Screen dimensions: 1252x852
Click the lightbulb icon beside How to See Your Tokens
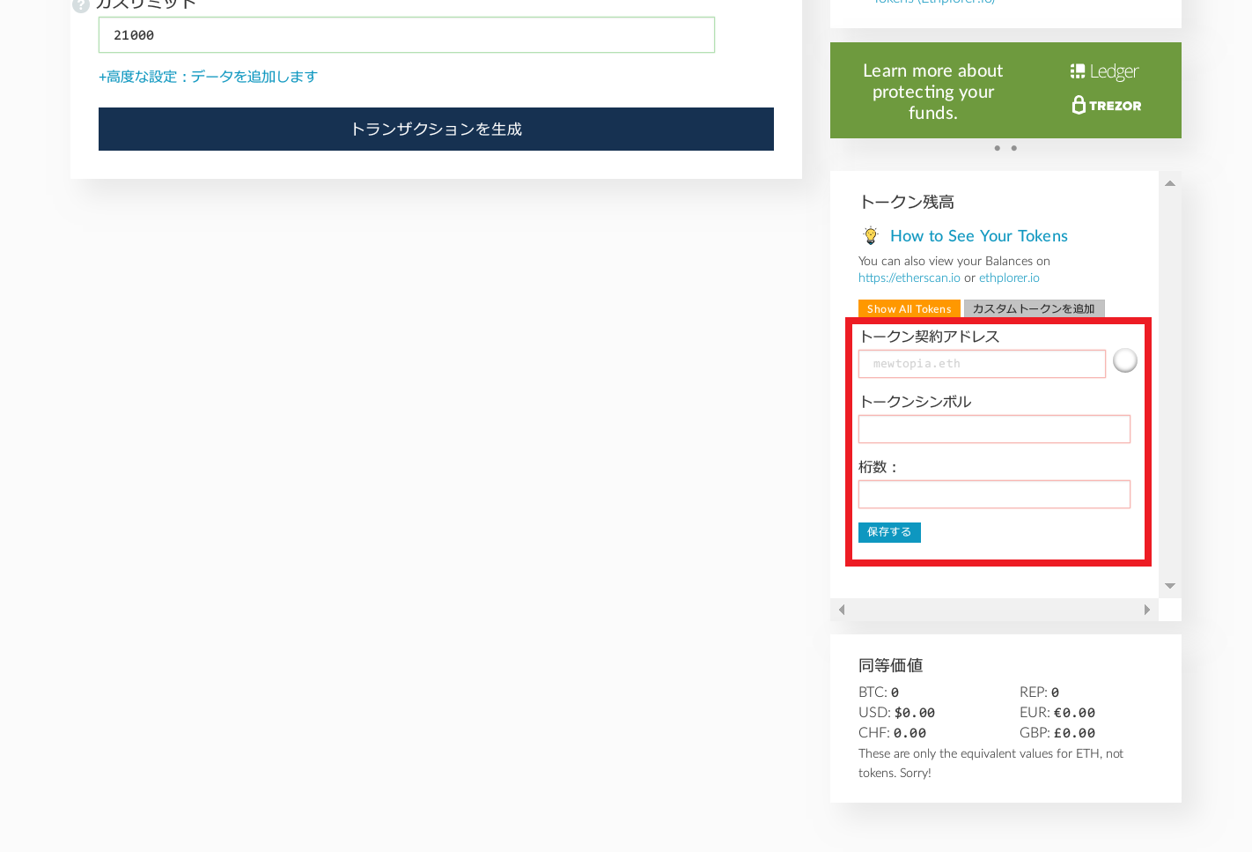point(870,235)
